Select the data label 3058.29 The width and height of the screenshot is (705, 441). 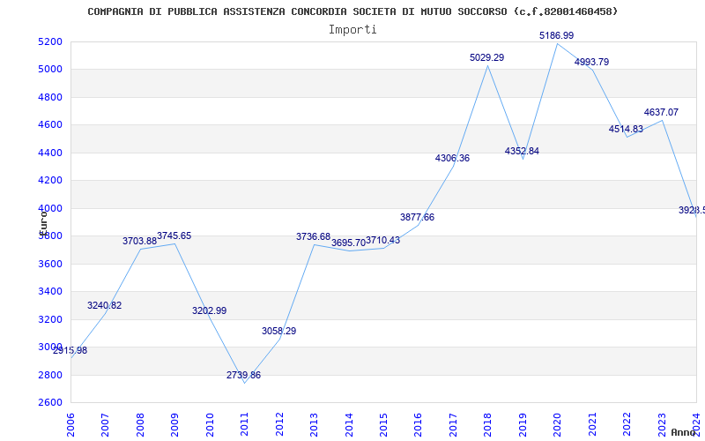coord(278,332)
